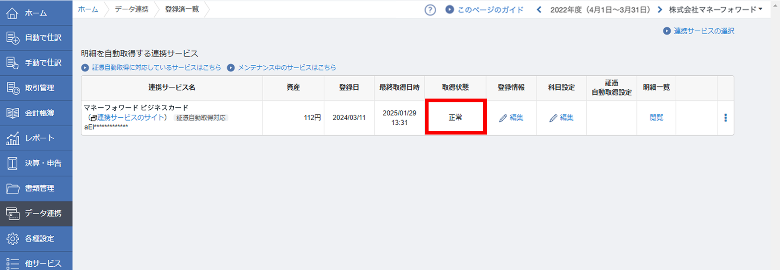Click pencil icon in 登録情報 column
The height and width of the screenshot is (270, 780).
503,118
